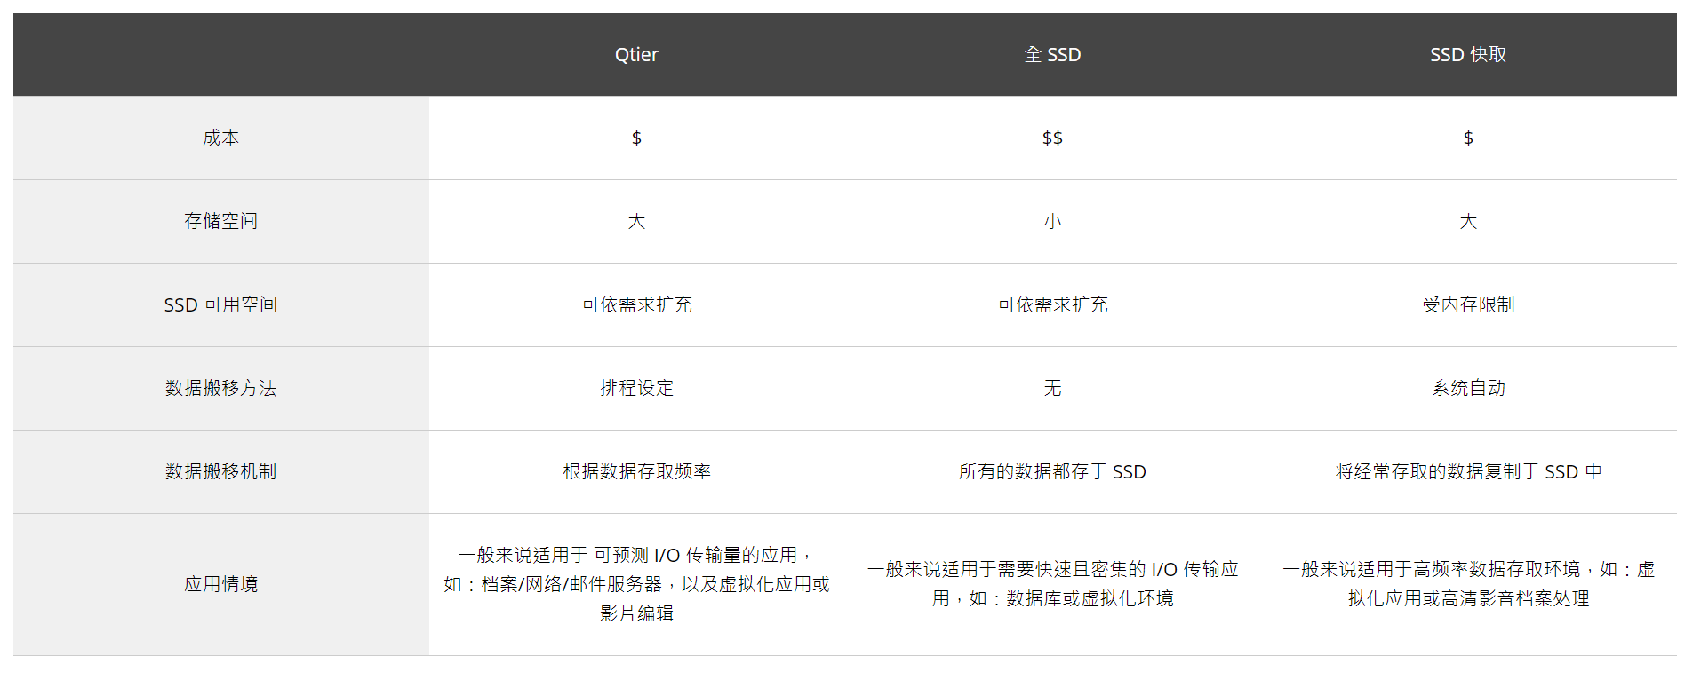The width and height of the screenshot is (1693, 680).
Task: Click the 小 storage cell under 全 SSD
Action: 1052,221
